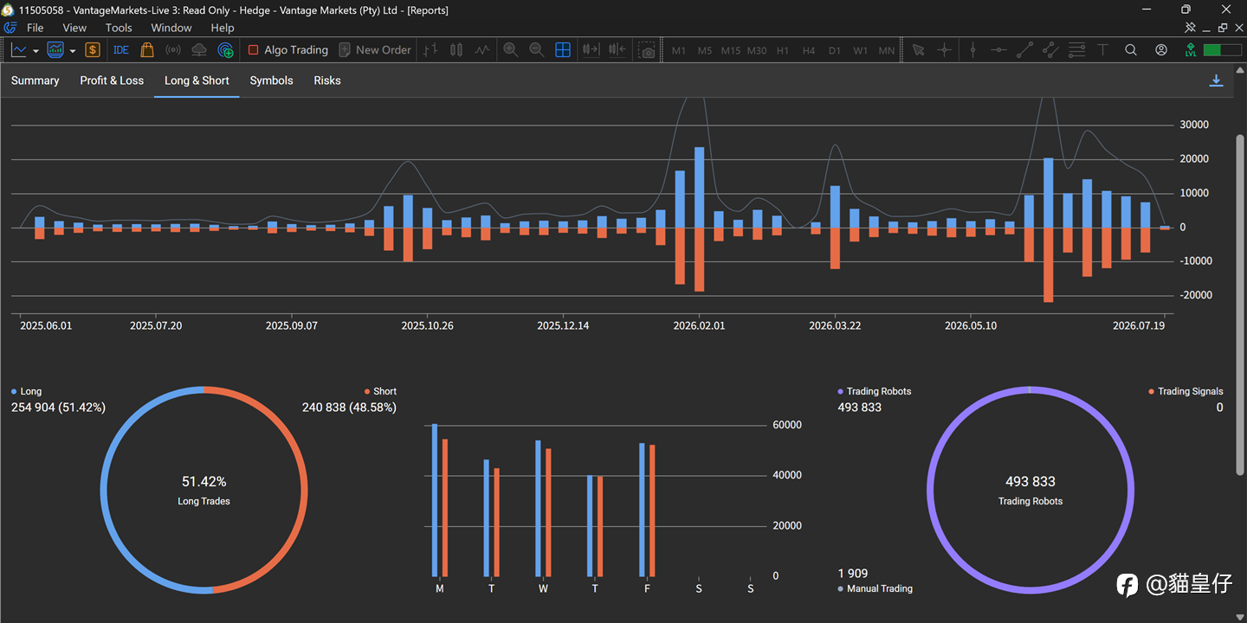The height and width of the screenshot is (623, 1247).
Task: Open the chart type toolbar icon
Action: [x=19, y=50]
